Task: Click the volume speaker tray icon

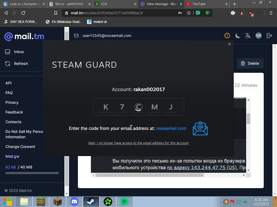Action: pos(245,202)
